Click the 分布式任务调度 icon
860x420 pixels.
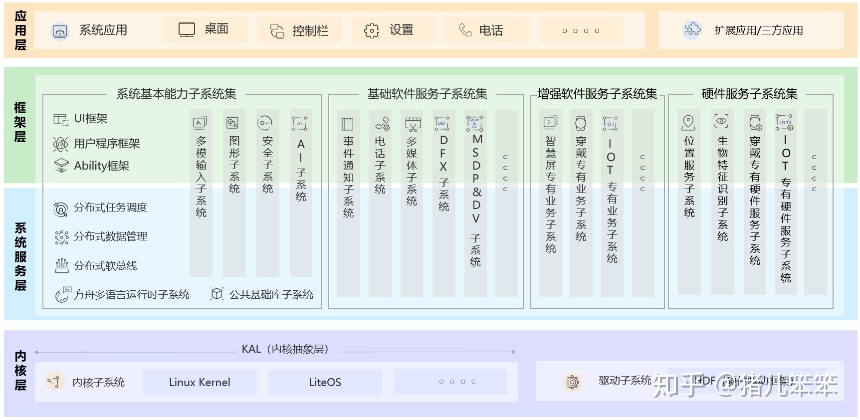coord(61,209)
